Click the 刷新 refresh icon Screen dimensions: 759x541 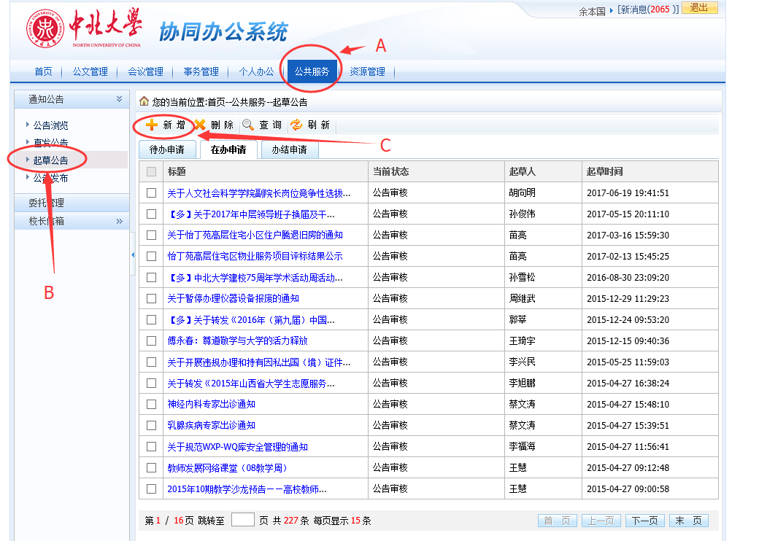[x=296, y=125]
